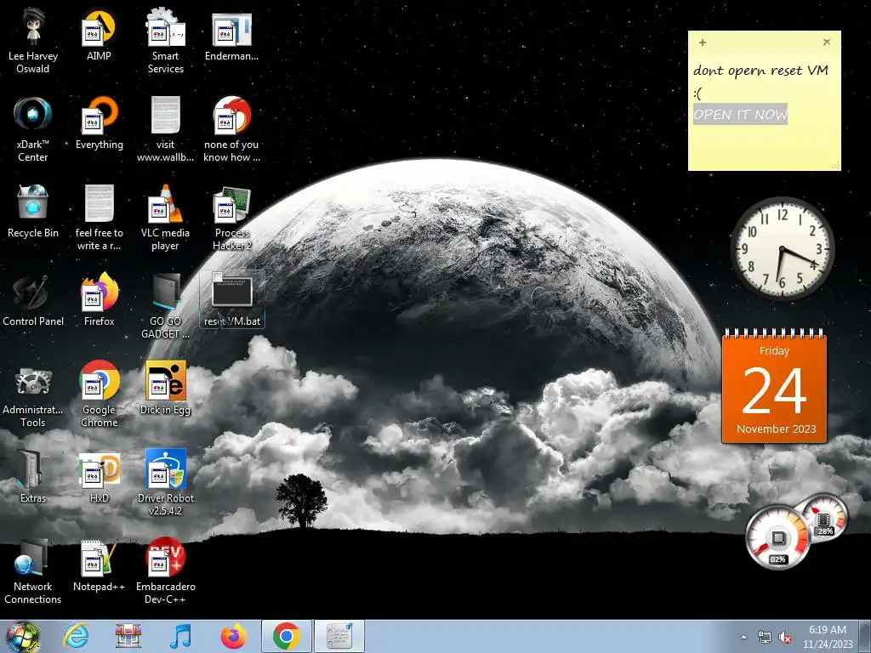Select the Administrative Tools icon

[33, 395]
